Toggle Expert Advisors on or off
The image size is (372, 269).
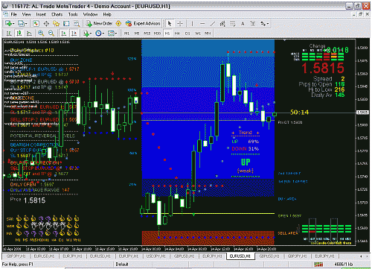point(143,24)
